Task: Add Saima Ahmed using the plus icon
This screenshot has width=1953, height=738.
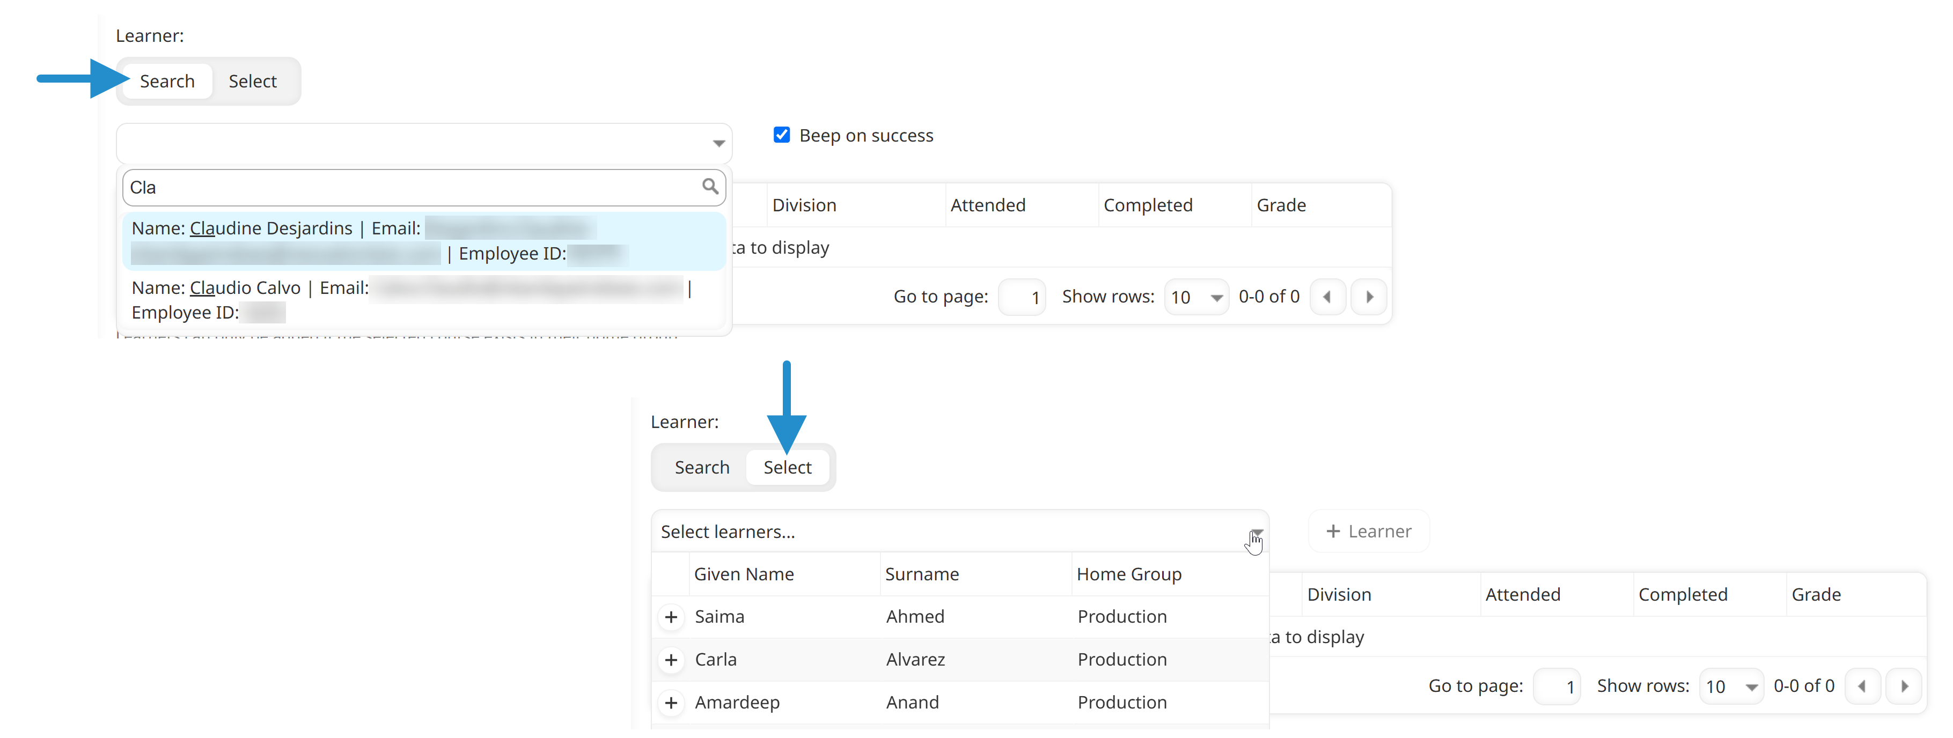Action: (x=671, y=617)
